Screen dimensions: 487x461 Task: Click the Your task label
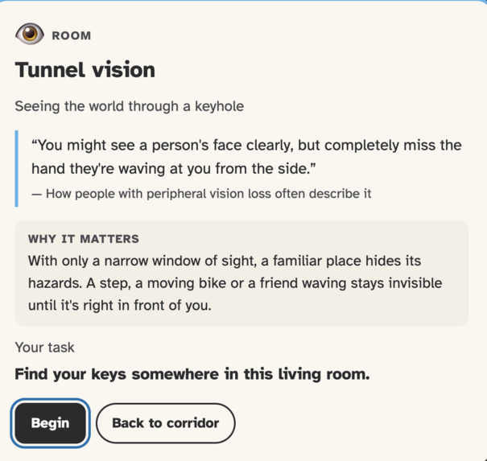click(45, 348)
